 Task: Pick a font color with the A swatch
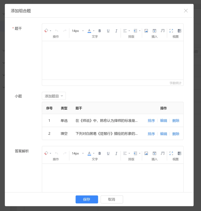tap(89, 30)
